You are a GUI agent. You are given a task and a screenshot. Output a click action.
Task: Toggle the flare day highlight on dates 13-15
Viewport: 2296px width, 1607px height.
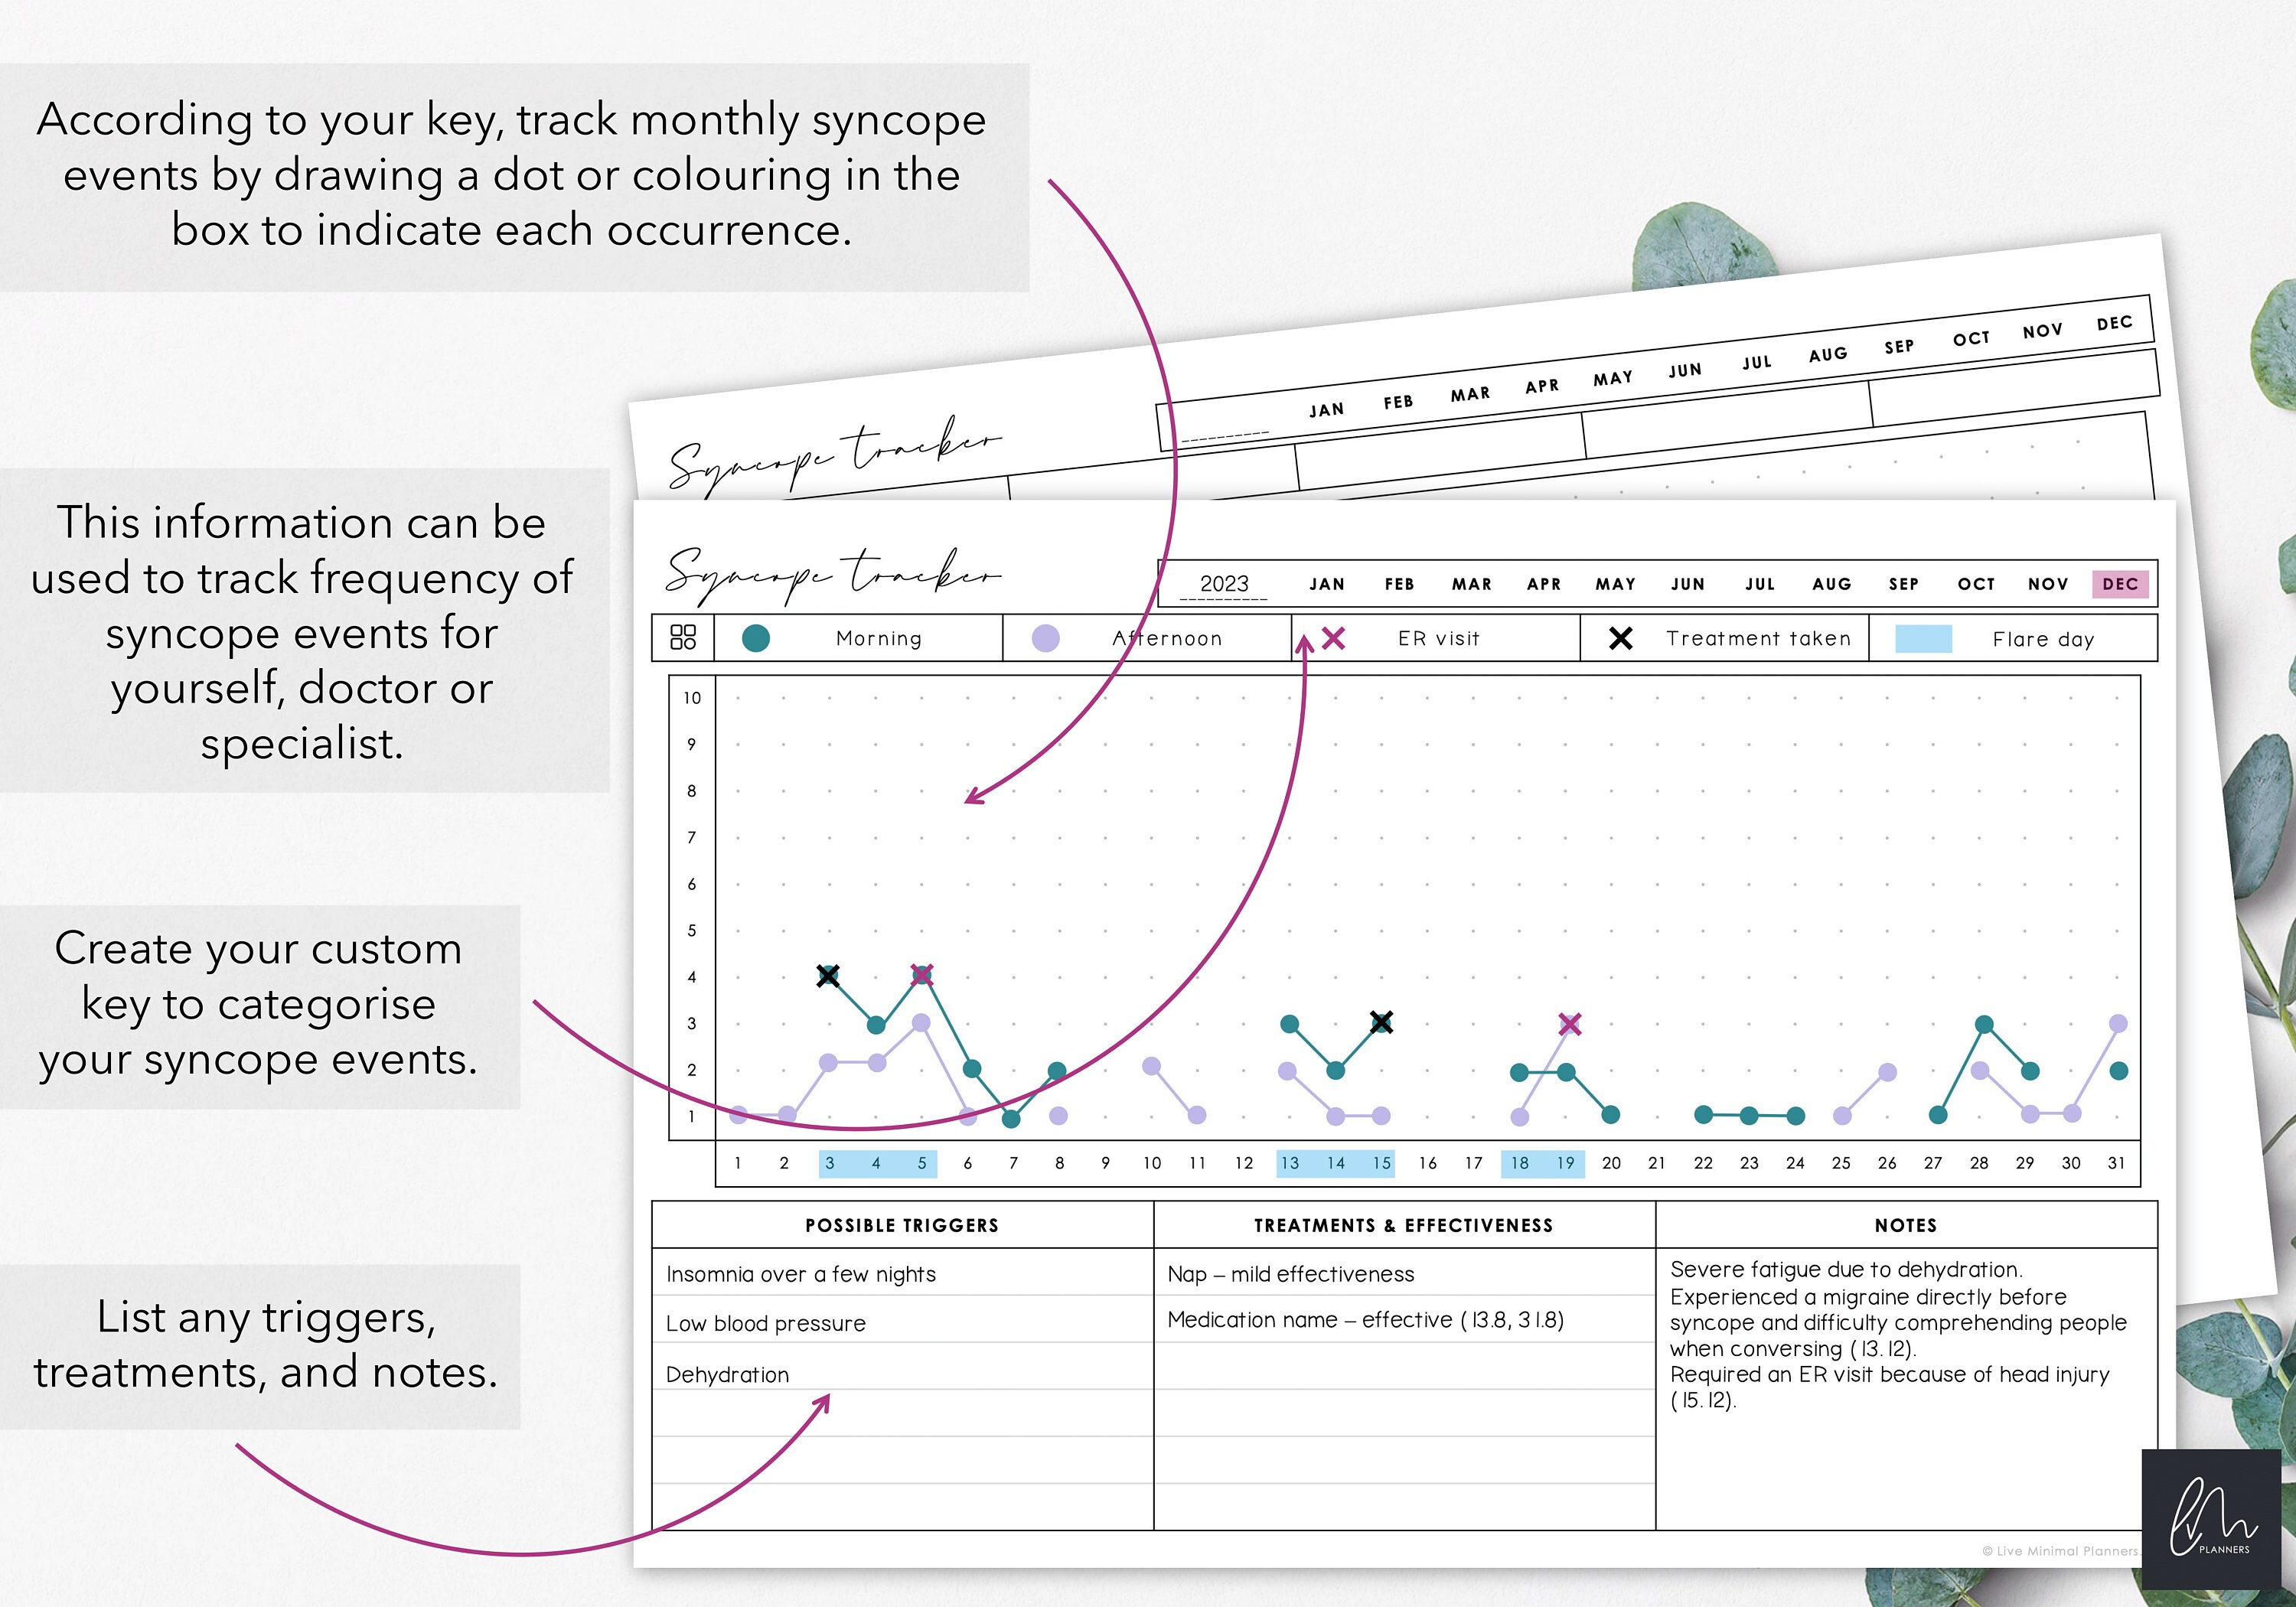click(1335, 1163)
